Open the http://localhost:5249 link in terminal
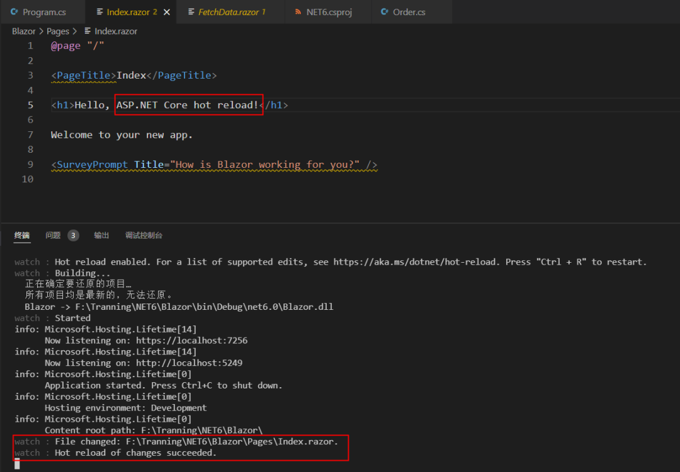The height and width of the screenshot is (472, 680). click(189, 363)
